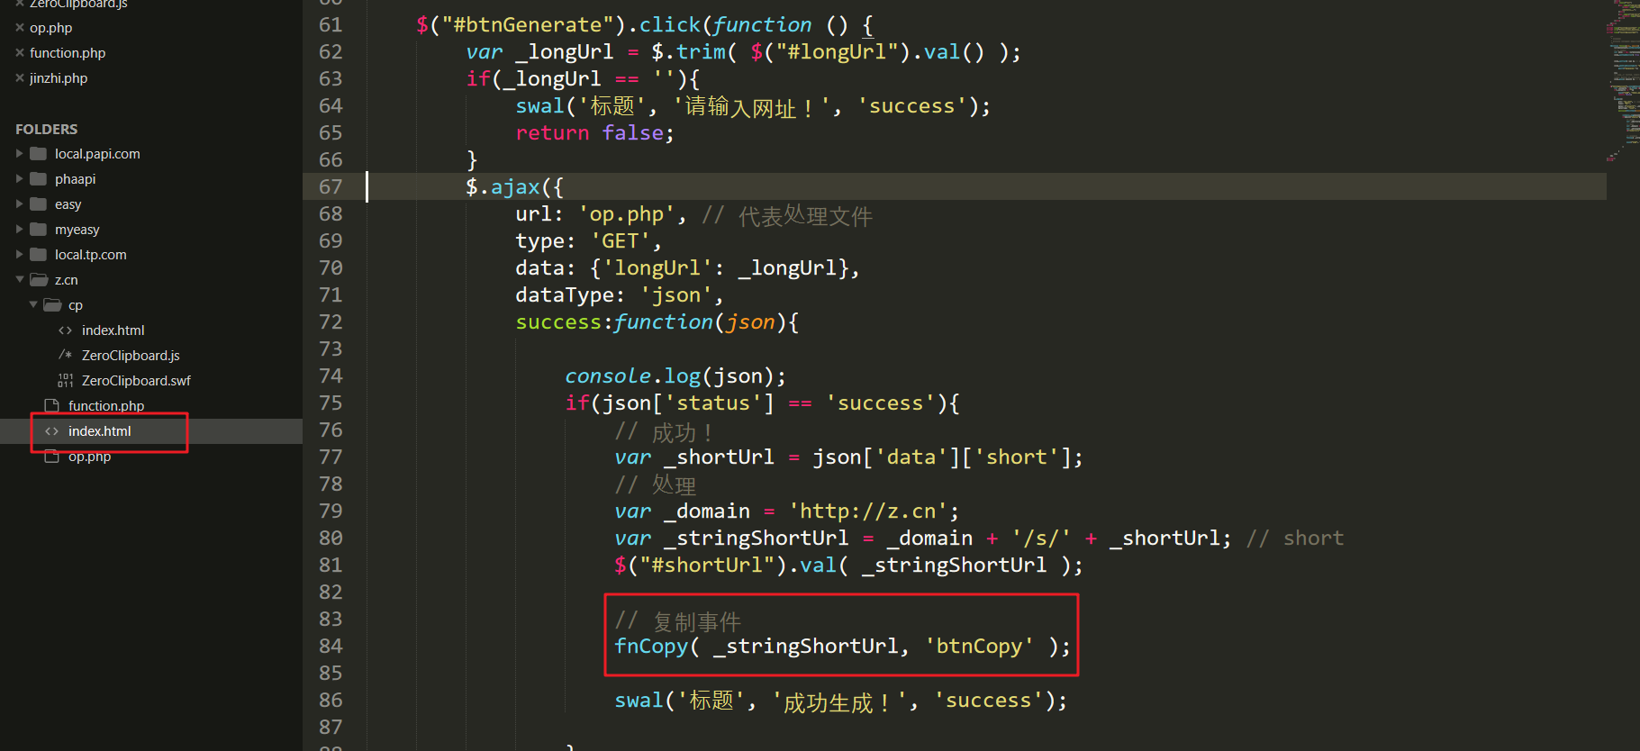Expand the easy folder
Viewport: 1640px width, 751px height.
click(20, 204)
